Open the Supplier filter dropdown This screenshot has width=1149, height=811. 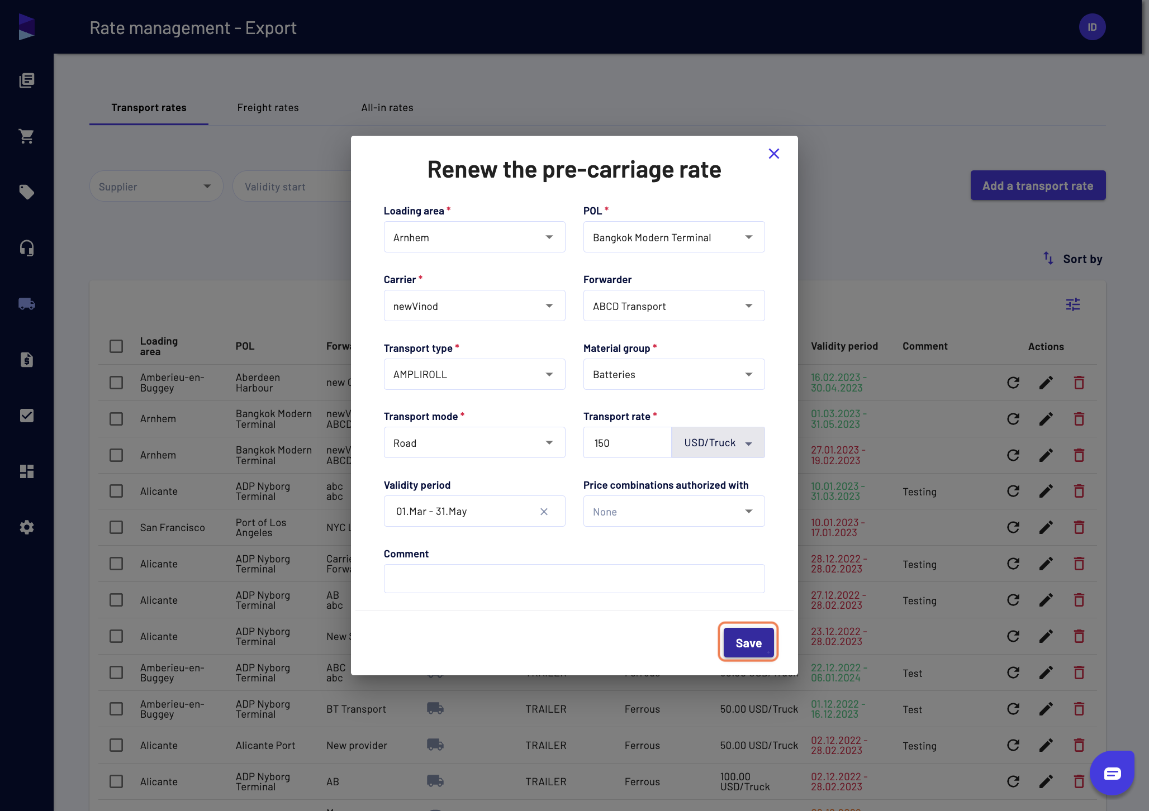pyautogui.click(x=156, y=187)
